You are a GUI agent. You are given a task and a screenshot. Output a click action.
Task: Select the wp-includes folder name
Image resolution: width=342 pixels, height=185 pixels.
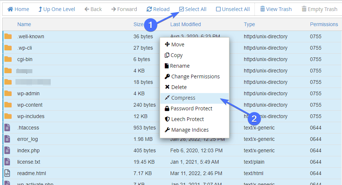31,116
